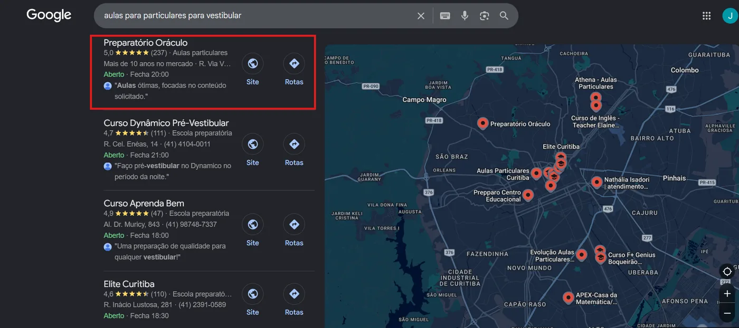Click Curso de Inglês - Teacher Elaine label

[x=595, y=122]
